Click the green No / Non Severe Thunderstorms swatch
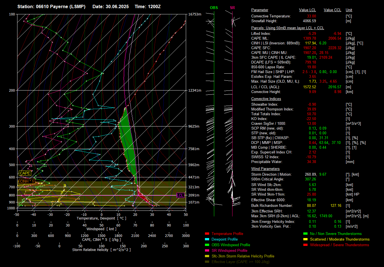 tap(305, 234)
